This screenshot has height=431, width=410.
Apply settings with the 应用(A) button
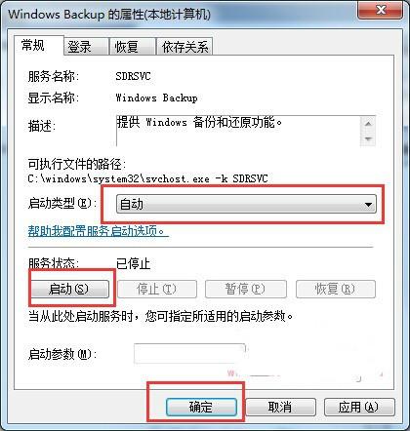point(359,407)
